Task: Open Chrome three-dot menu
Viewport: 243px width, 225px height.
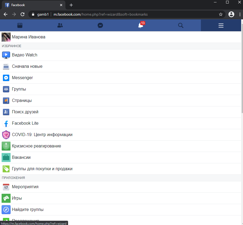Action: coord(240,14)
